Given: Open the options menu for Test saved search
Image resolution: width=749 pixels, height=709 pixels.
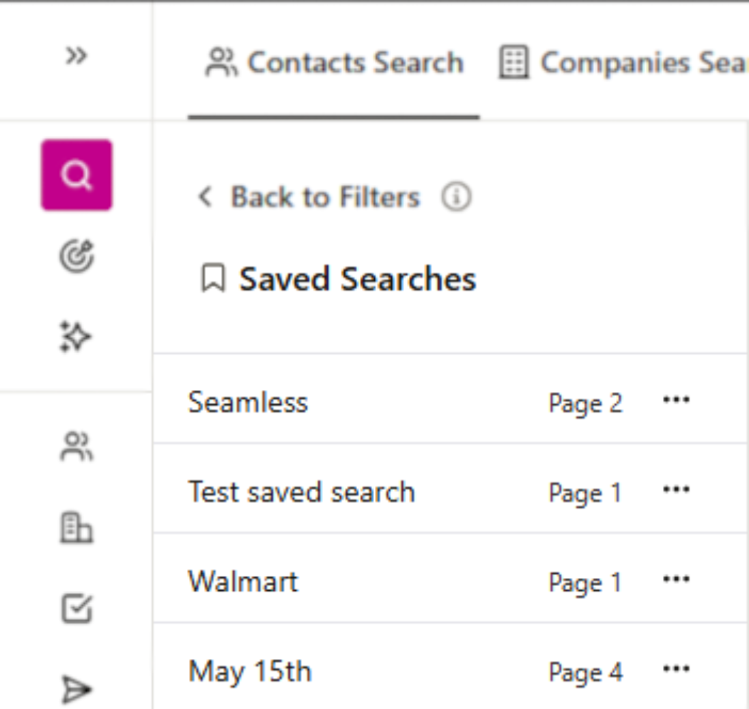Looking at the screenshot, I should point(675,489).
